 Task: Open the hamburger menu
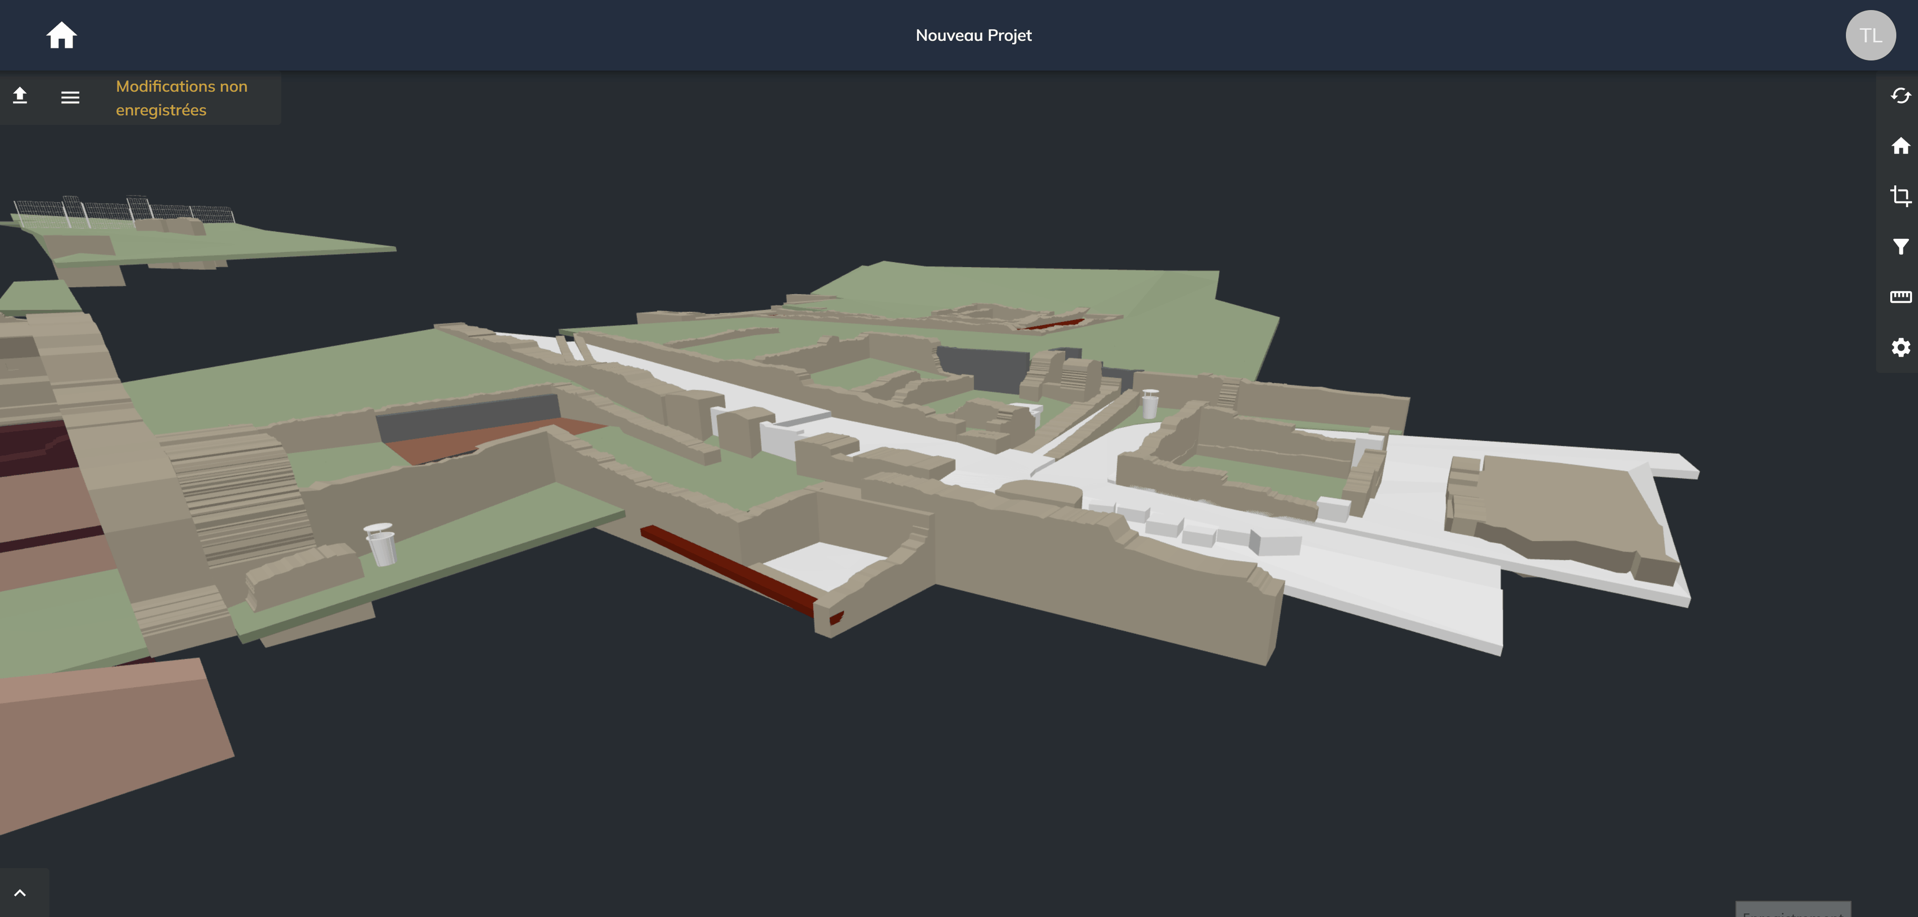click(x=70, y=98)
